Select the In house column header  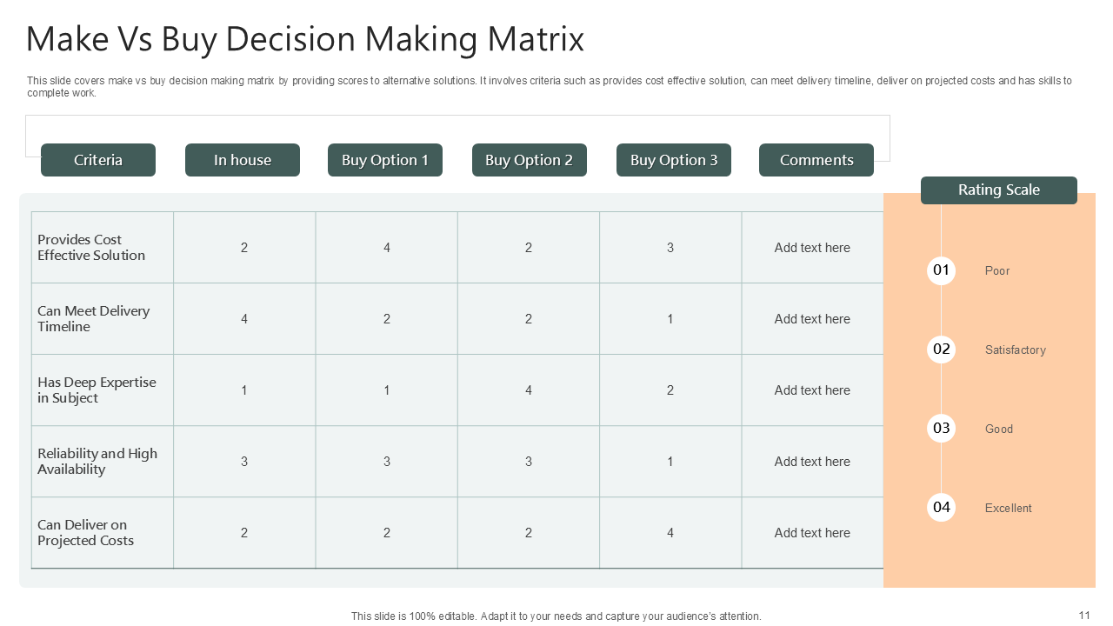(243, 160)
